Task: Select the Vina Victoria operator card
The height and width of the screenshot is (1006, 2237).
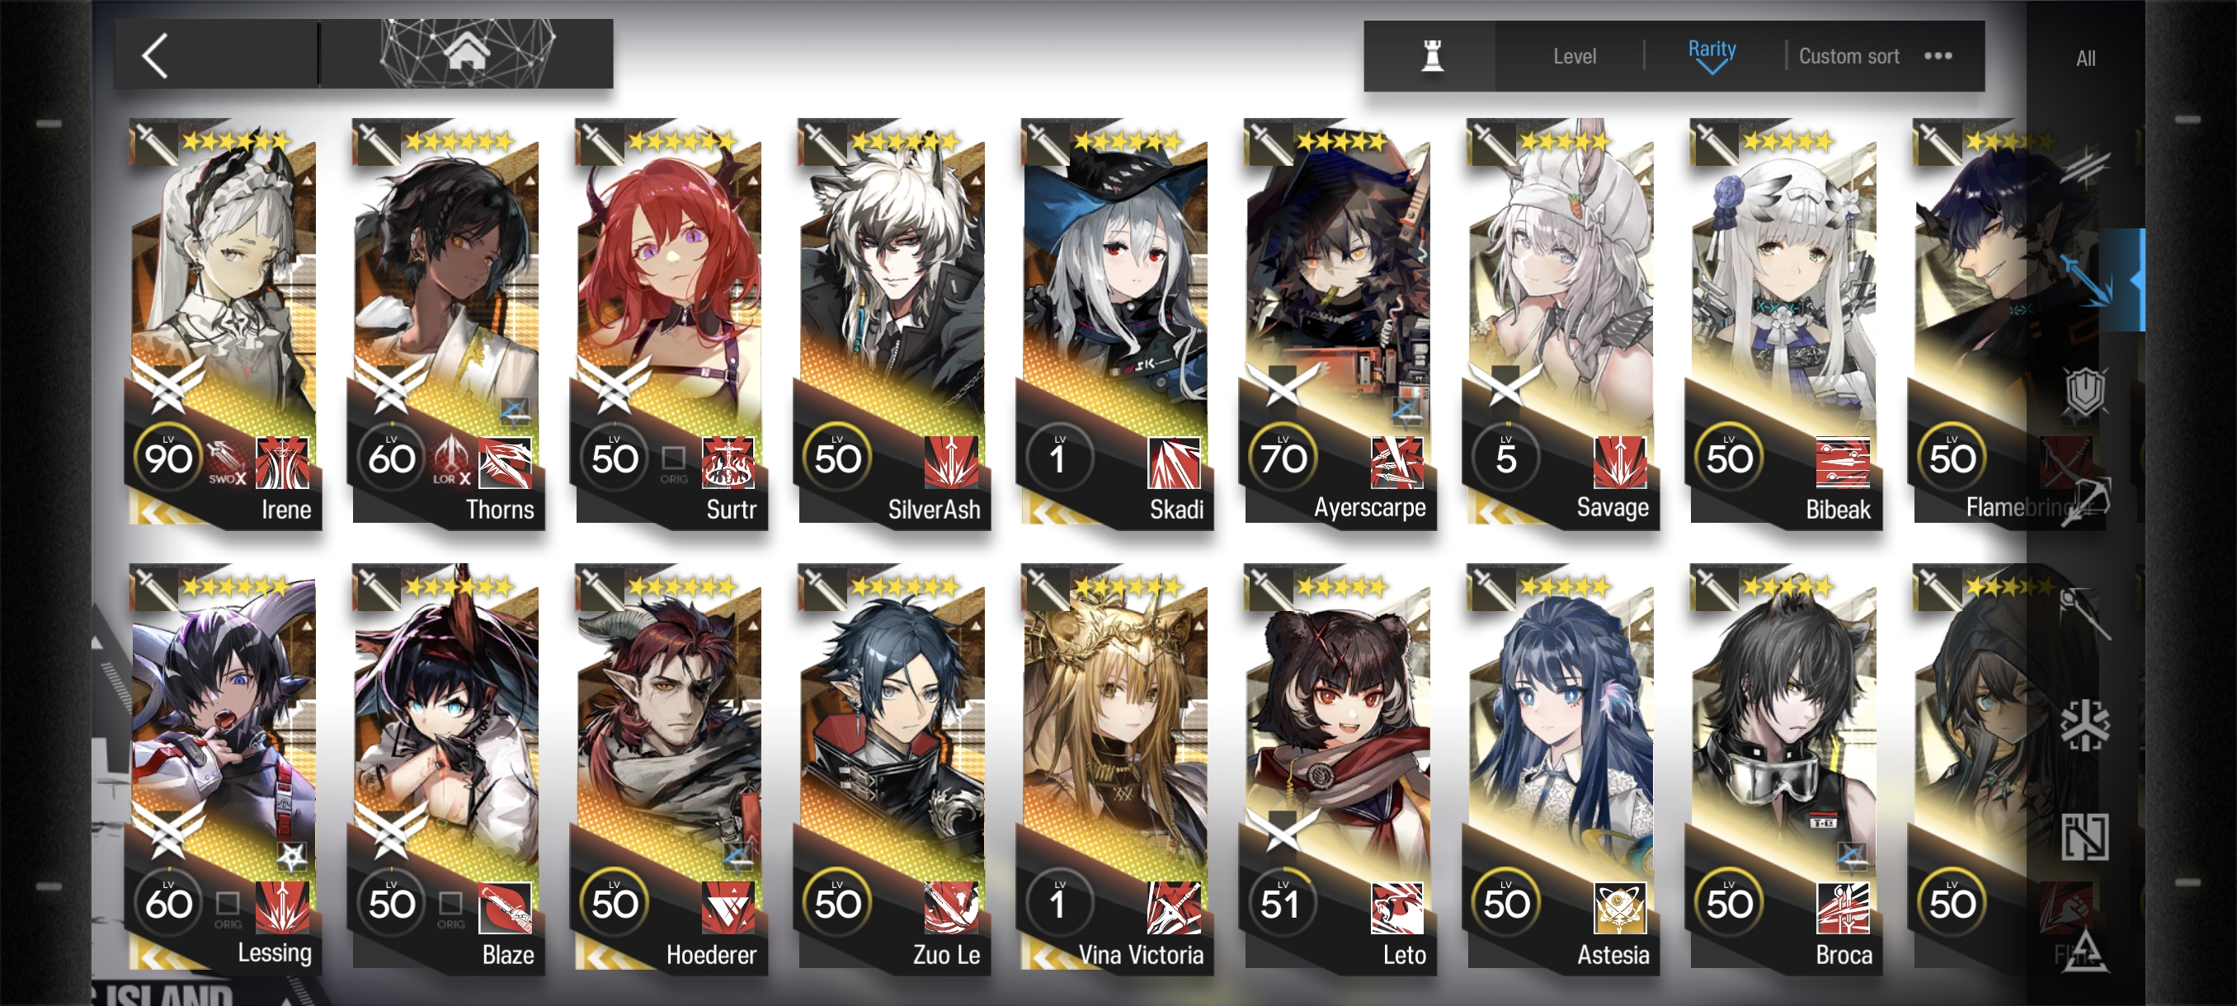Action: [1116, 769]
